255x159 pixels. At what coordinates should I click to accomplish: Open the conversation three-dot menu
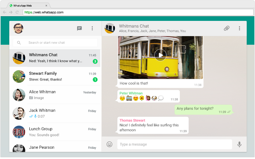(x=239, y=28)
